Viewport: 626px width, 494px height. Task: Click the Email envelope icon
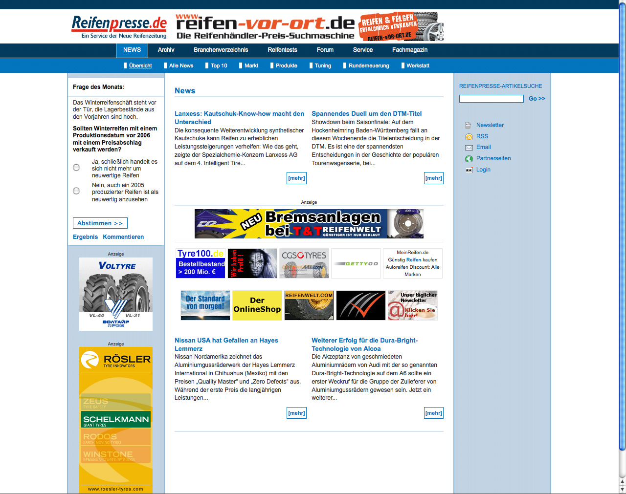tap(469, 148)
